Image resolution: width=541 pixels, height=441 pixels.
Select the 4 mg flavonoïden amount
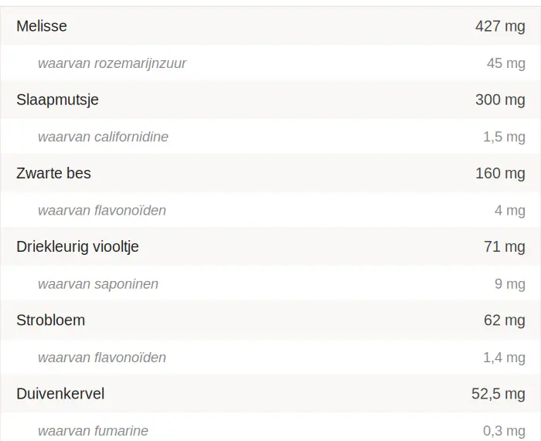tap(509, 210)
